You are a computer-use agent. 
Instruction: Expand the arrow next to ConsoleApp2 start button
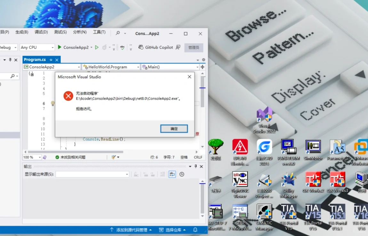point(91,47)
